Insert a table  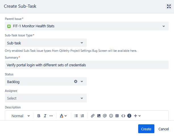point(117,116)
